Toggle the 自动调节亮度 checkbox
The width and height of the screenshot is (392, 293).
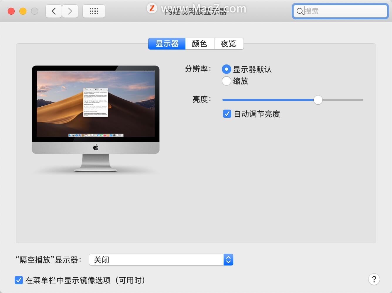(227, 114)
